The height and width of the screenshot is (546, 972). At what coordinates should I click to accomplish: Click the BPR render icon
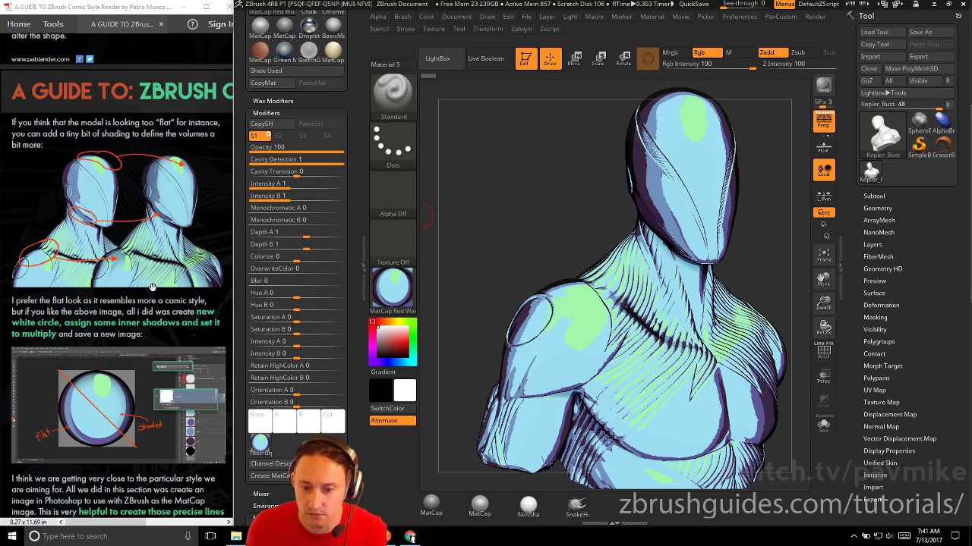pos(824,85)
